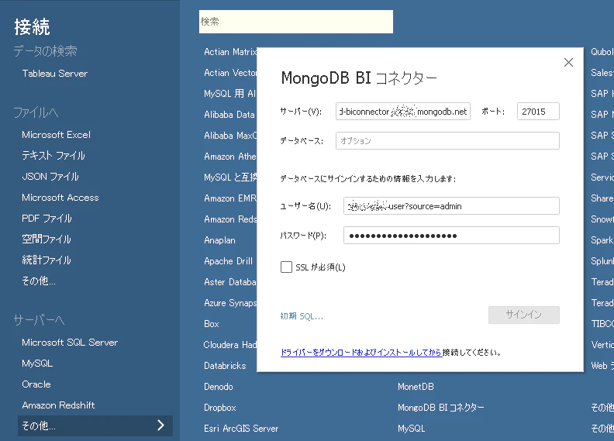The image size is (614, 441).
Task: Select Microsoft Excel connection
Action: click(x=56, y=135)
